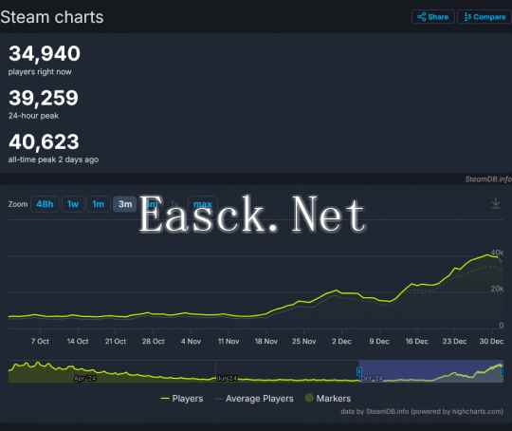Click the navigator right range handle
Image resolution: width=512 pixels, height=431 pixels.
[x=503, y=371]
